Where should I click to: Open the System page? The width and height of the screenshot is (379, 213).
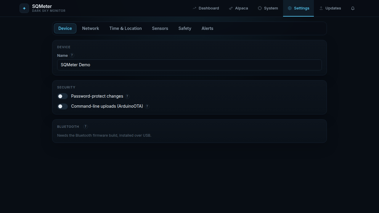[x=268, y=8]
